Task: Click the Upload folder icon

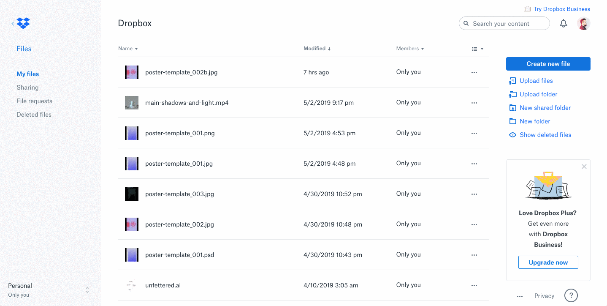Action: coord(512,94)
